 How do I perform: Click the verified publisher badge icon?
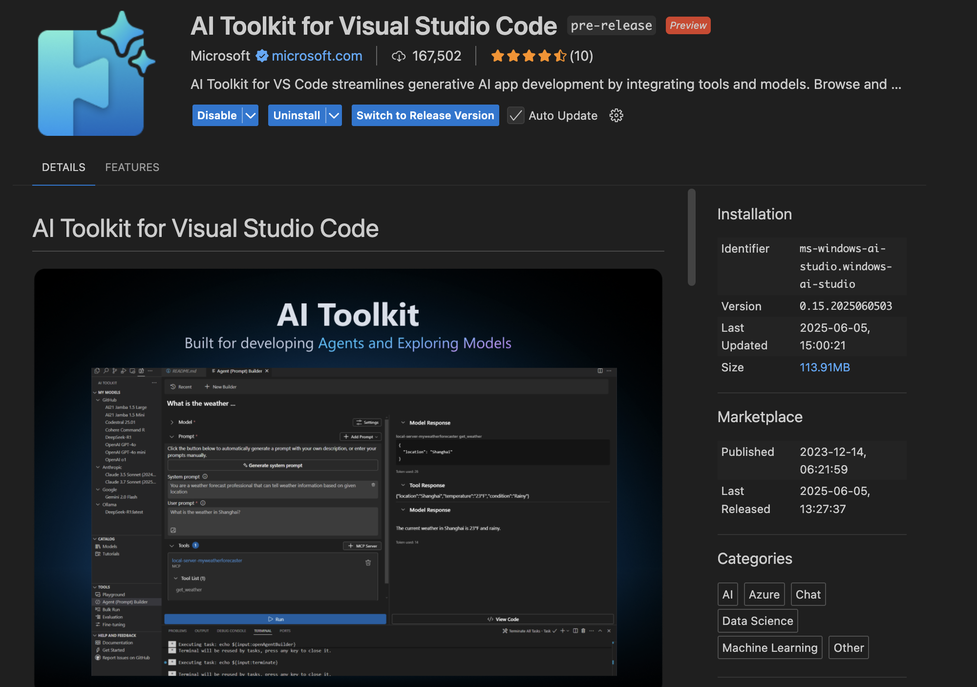point(262,56)
